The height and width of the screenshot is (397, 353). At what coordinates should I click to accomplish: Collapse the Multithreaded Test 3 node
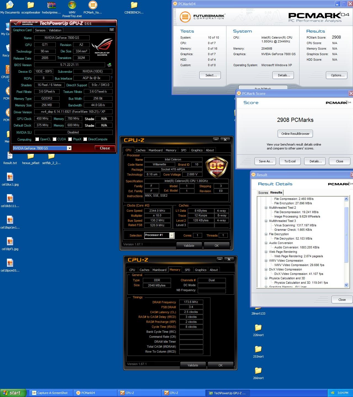point(266,221)
